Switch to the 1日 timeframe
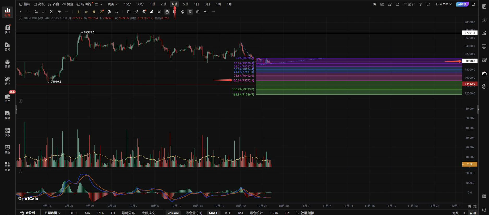Image resolution: width=489 pixels, height=215 pixels. point(196,4)
